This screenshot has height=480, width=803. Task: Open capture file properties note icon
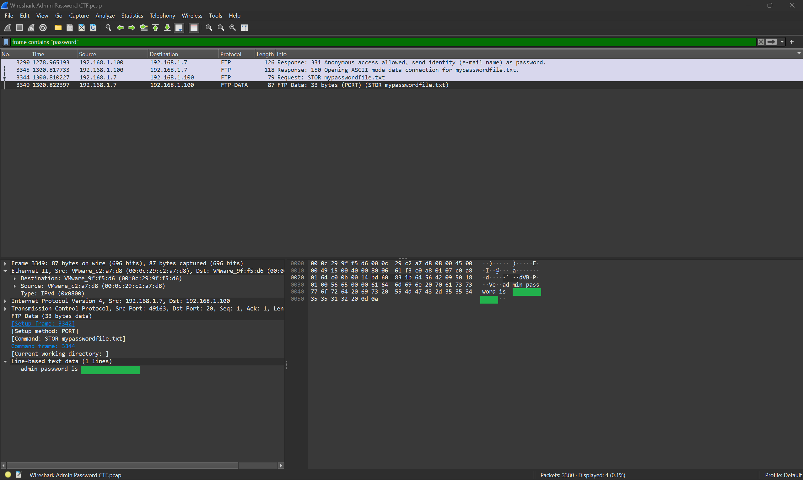19,474
